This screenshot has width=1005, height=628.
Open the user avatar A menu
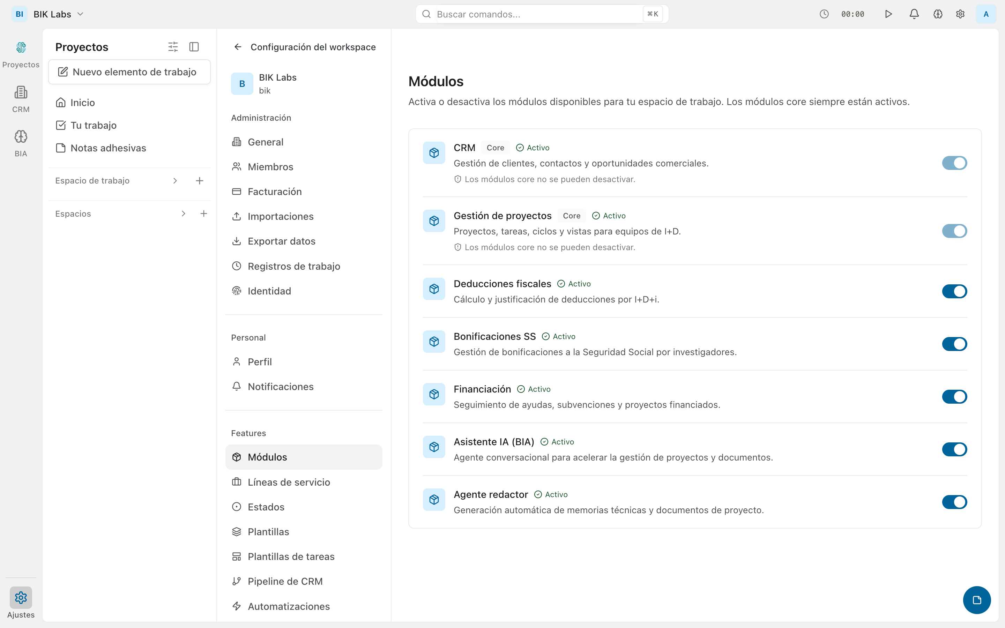point(986,14)
